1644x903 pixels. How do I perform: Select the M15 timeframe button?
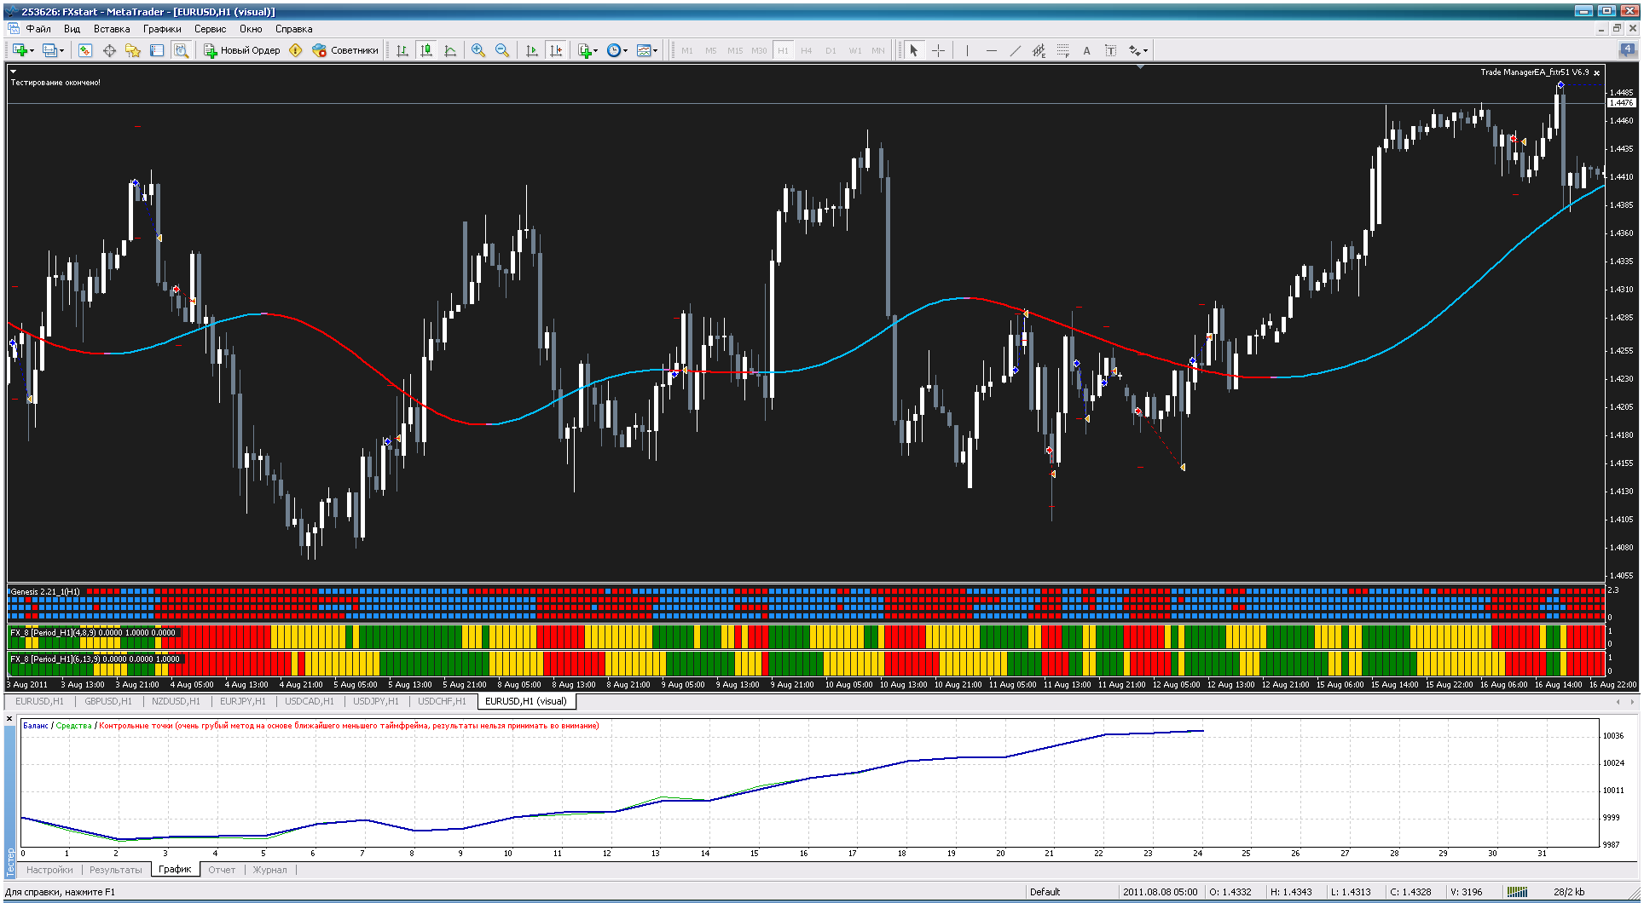(x=735, y=50)
